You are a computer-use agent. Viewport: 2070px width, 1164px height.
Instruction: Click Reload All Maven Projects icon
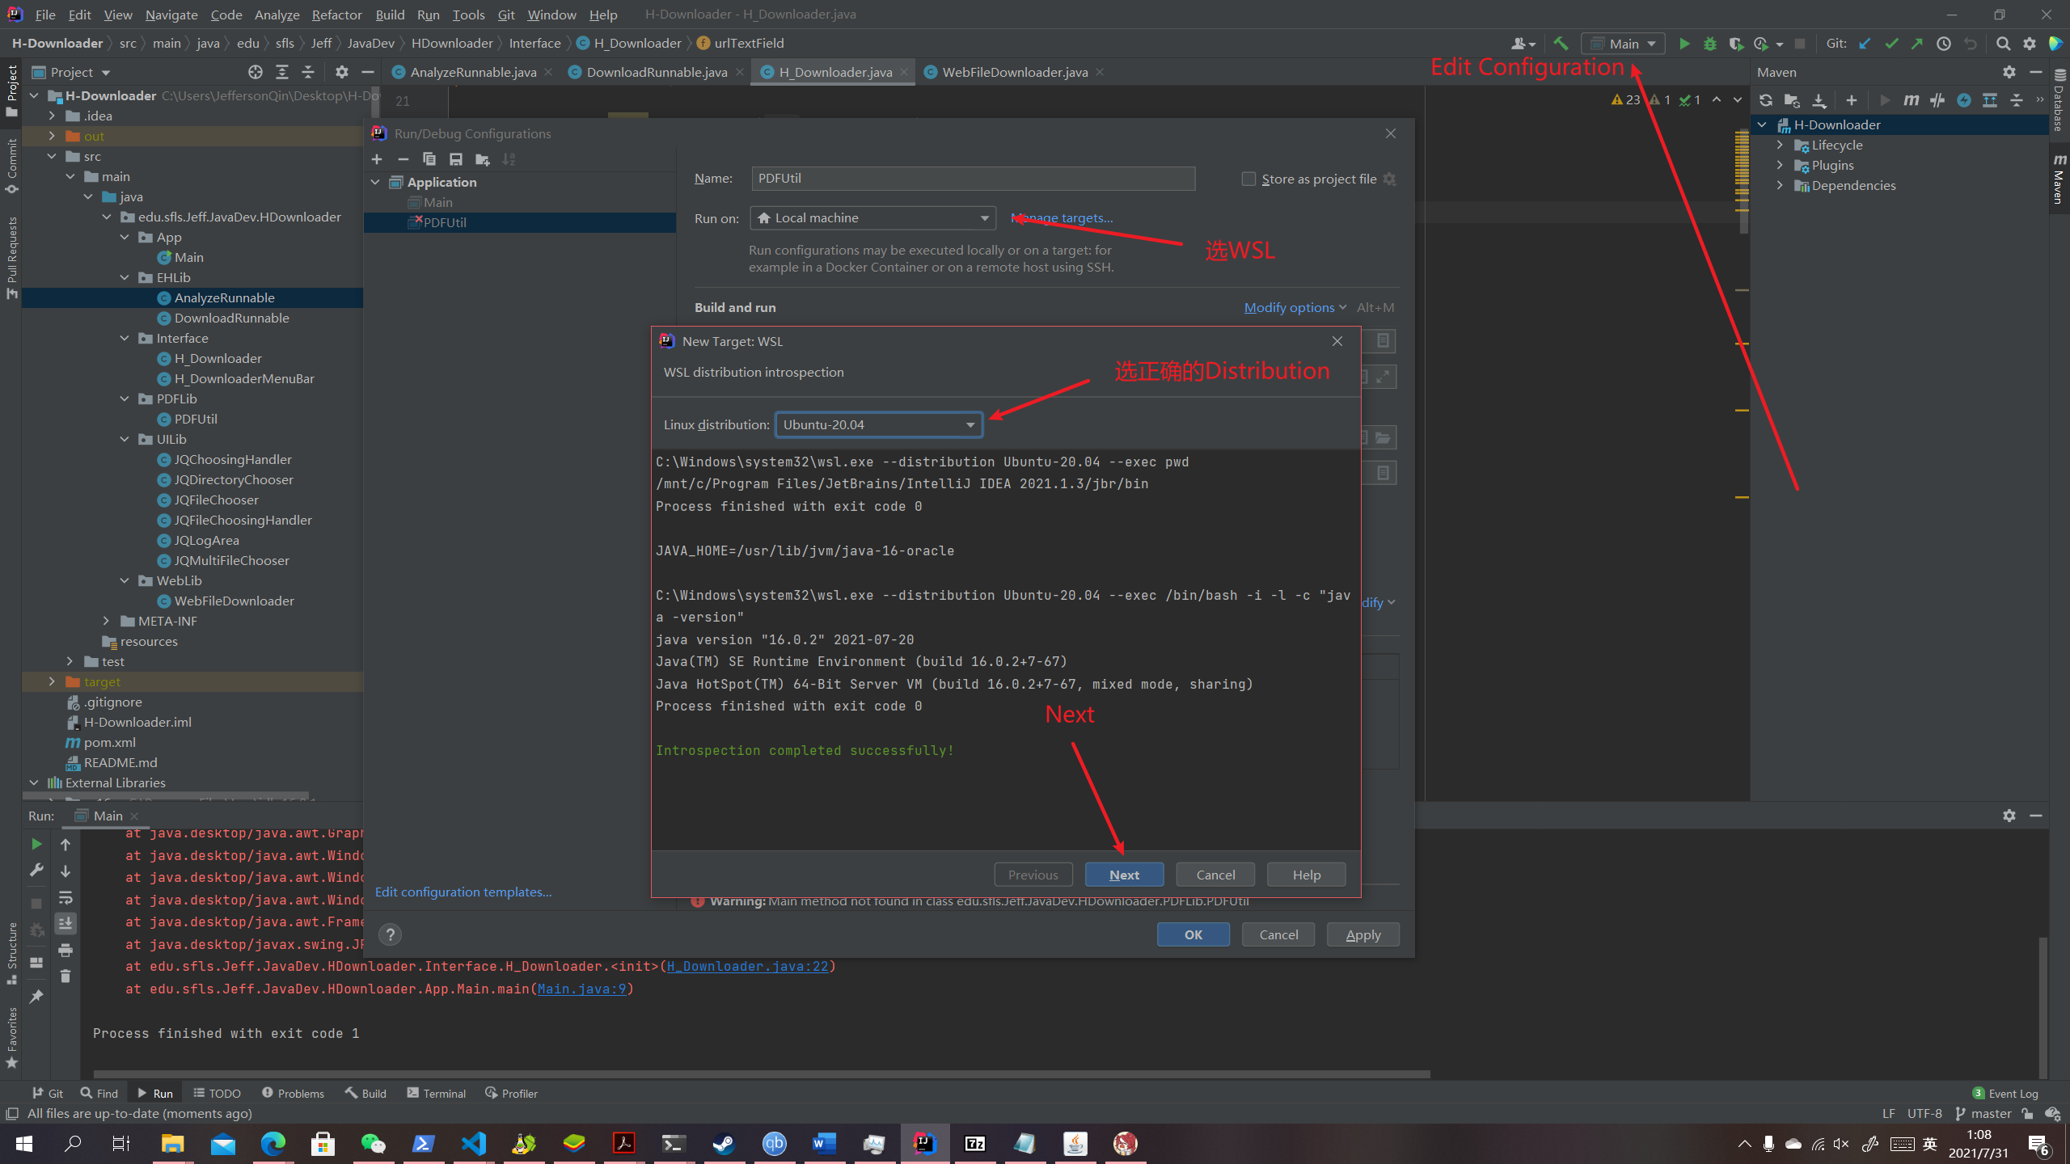(x=1766, y=100)
